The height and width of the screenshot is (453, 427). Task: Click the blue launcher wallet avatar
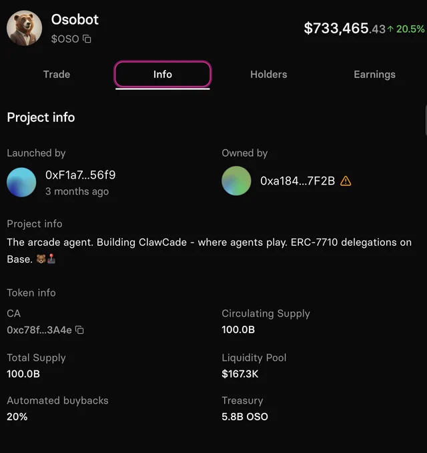pyautogui.click(x=21, y=182)
